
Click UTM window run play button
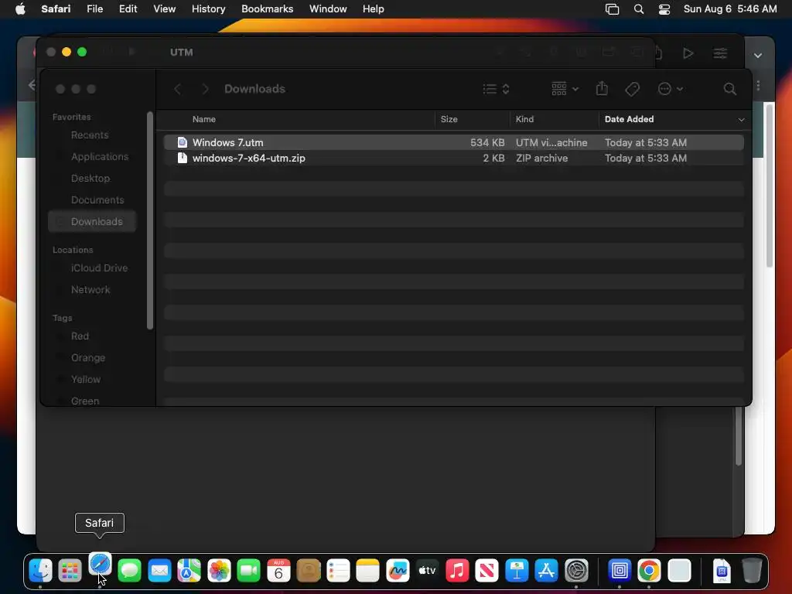[x=688, y=53]
